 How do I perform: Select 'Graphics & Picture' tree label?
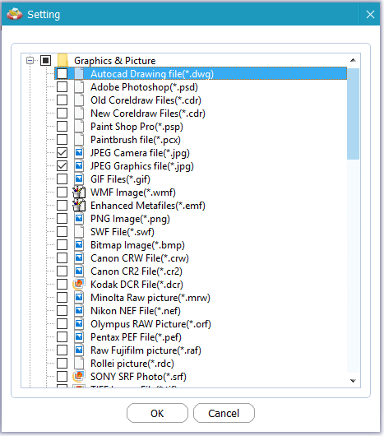[x=115, y=60]
